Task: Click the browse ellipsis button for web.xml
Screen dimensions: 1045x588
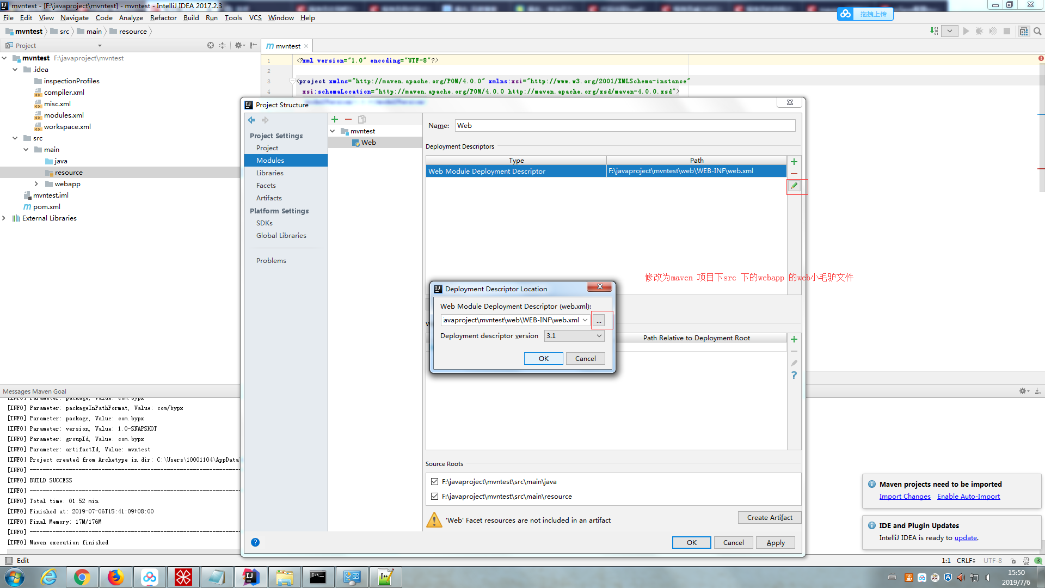Action: click(x=599, y=321)
